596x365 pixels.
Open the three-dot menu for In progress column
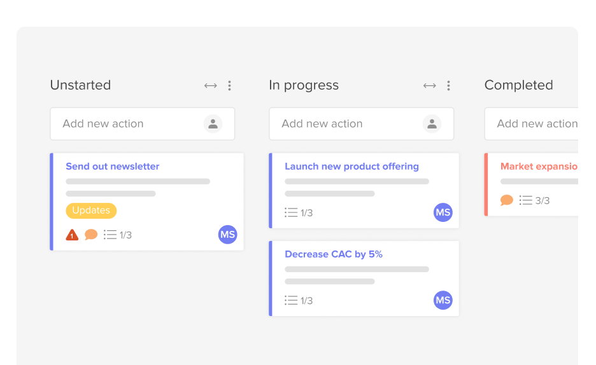(448, 86)
